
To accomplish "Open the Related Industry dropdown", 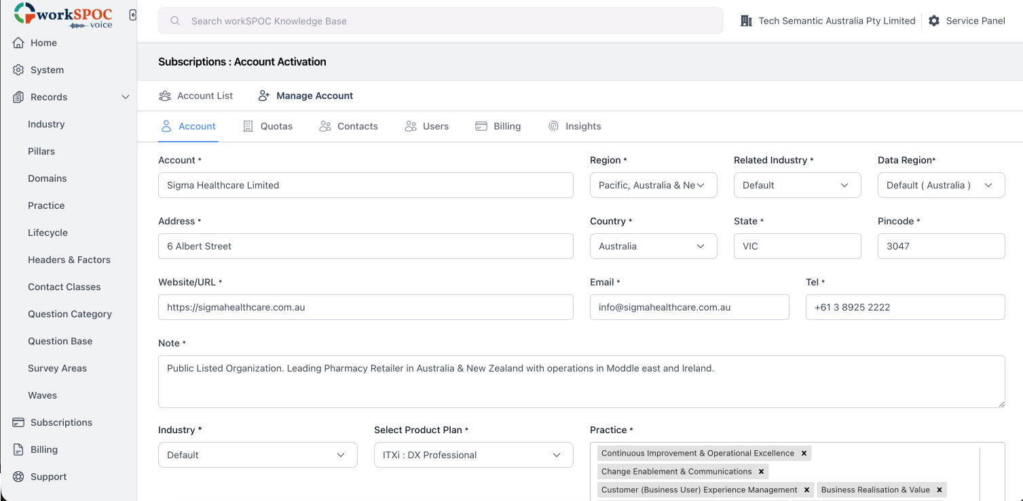I will pos(798,185).
